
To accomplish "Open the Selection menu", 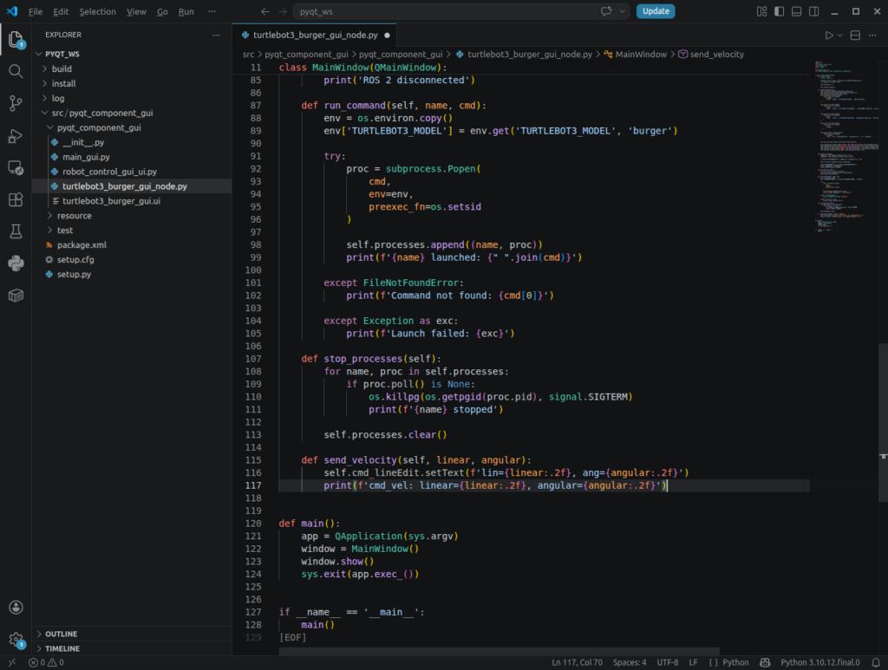I will coord(97,12).
